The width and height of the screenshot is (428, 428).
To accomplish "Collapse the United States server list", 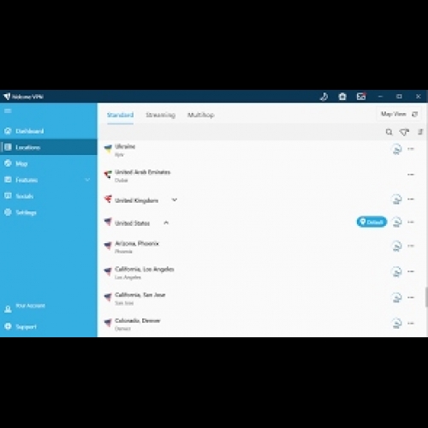I will [166, 223].
